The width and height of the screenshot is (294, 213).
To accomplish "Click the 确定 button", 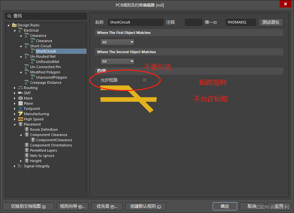I will 225,206.
